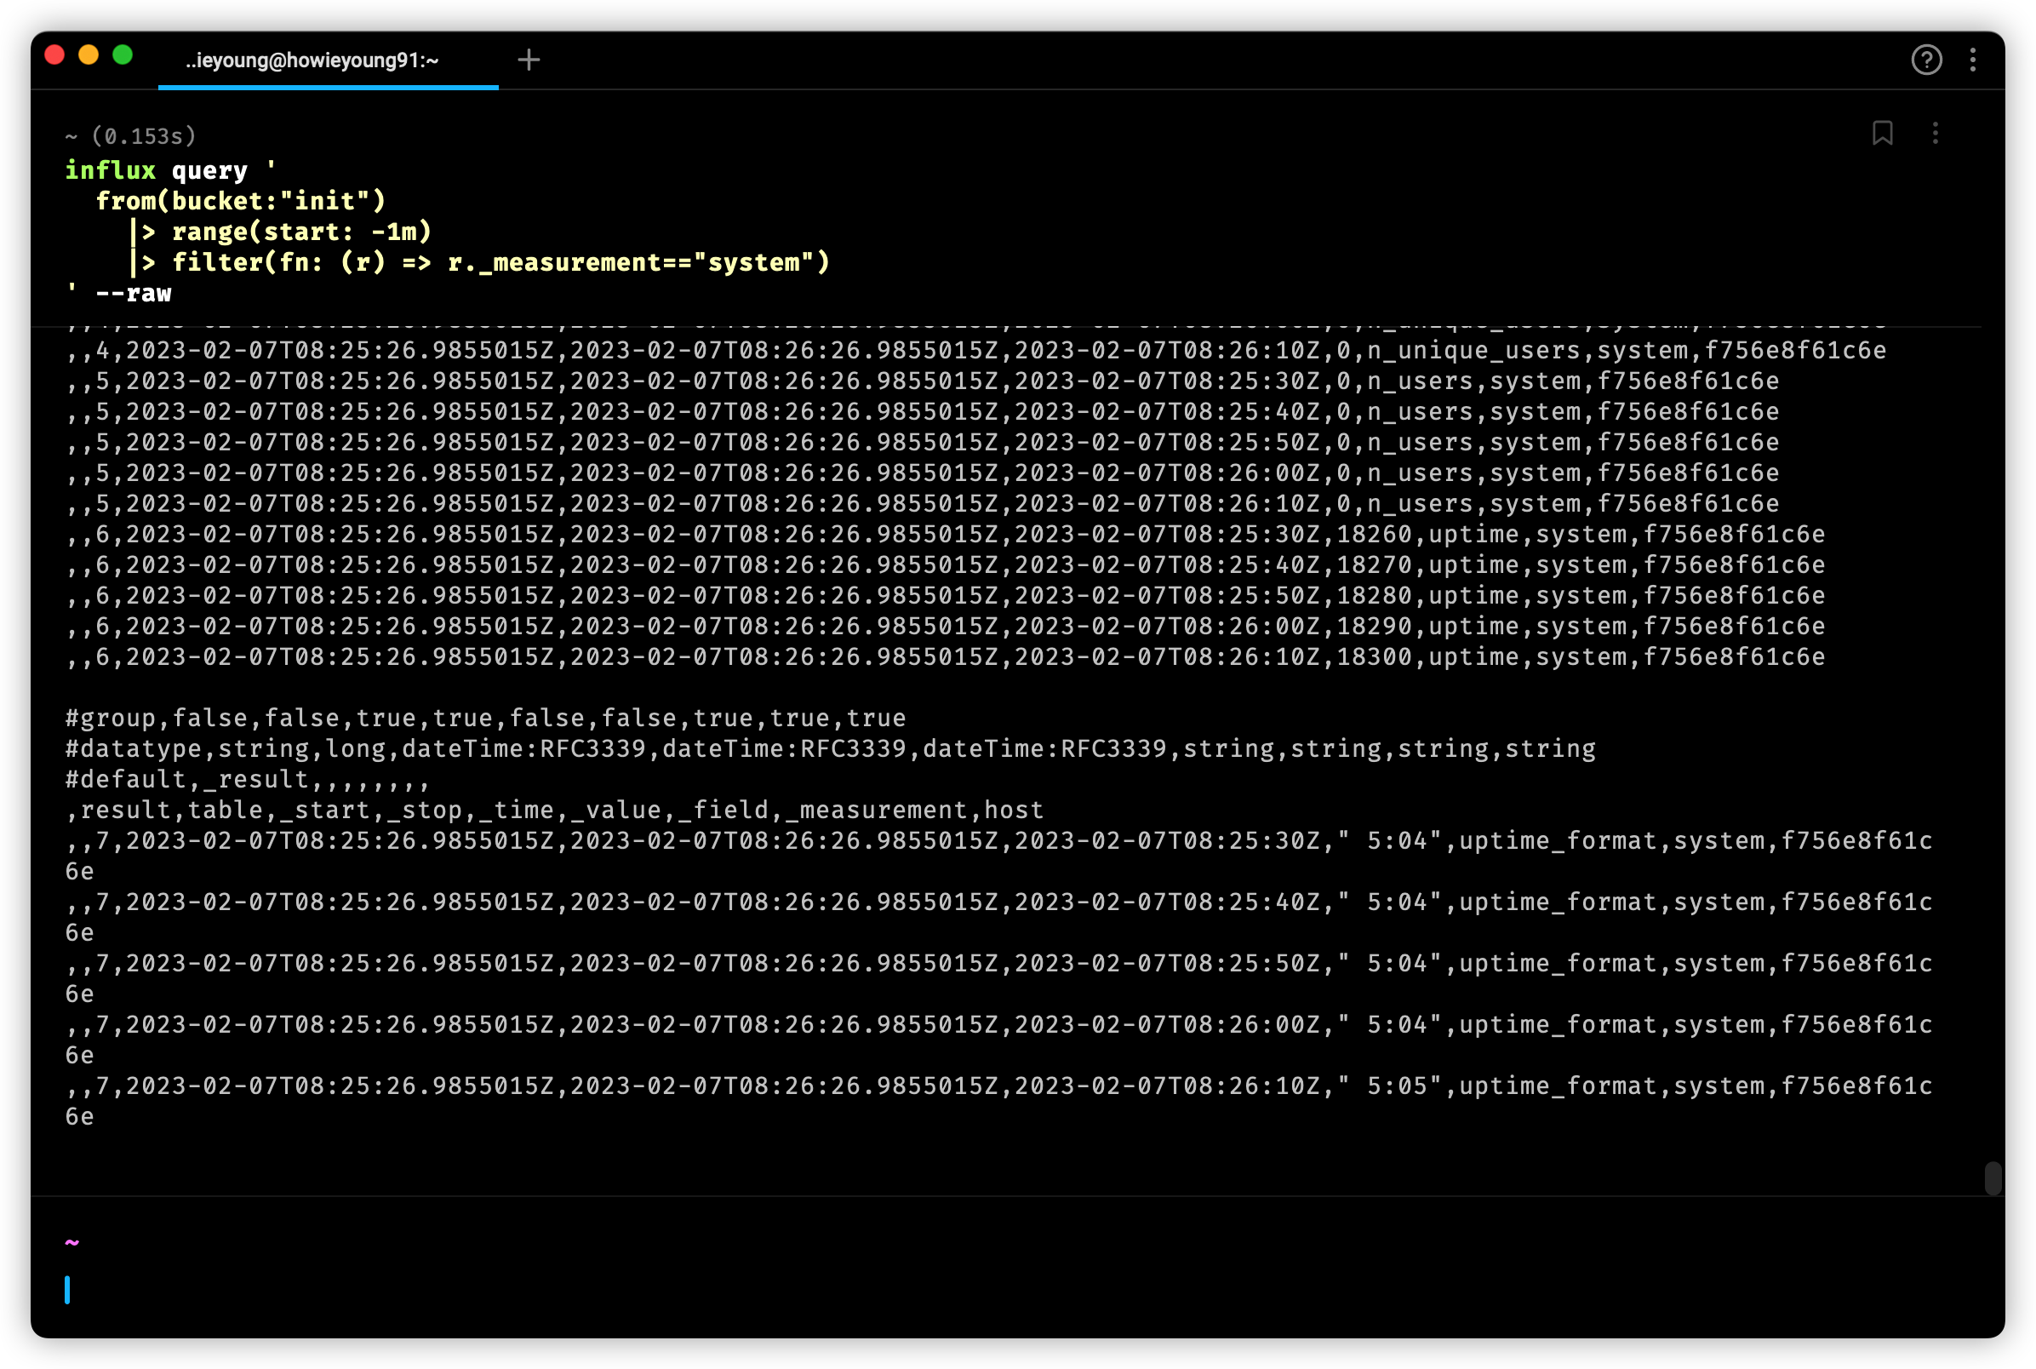Open the command block's three-dot options menu
2036x1369 pixels.
tap(1935, 133)
